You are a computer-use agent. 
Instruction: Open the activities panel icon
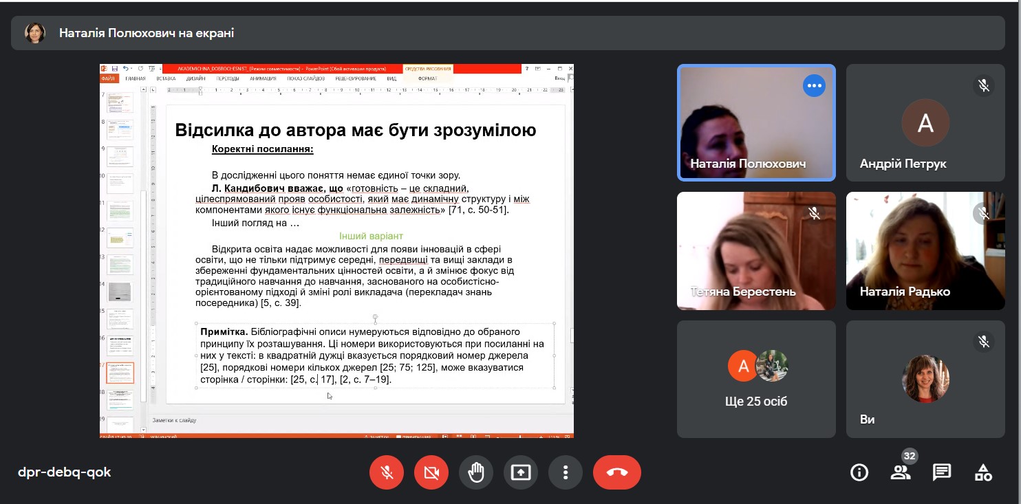point(983,472)
